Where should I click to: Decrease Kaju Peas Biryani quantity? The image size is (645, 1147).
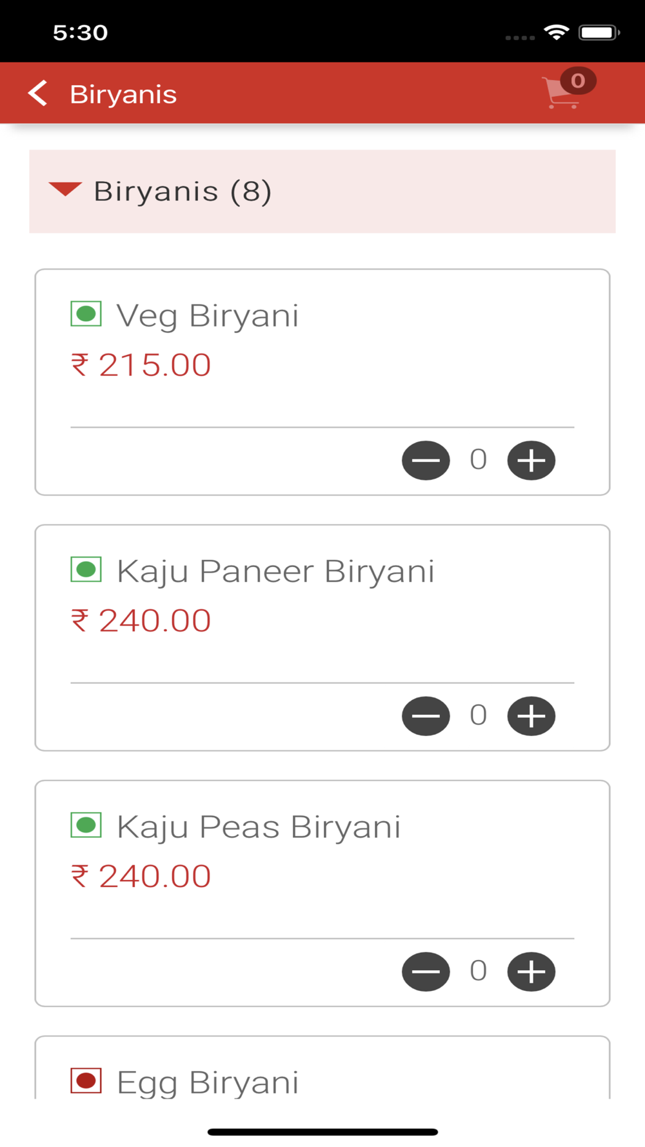click(x=426, y=972)
